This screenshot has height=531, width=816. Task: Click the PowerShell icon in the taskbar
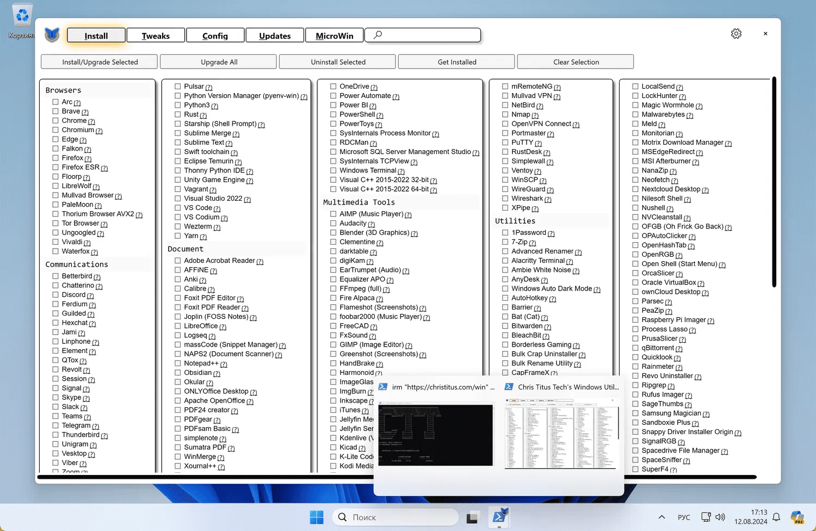point(499,517)
